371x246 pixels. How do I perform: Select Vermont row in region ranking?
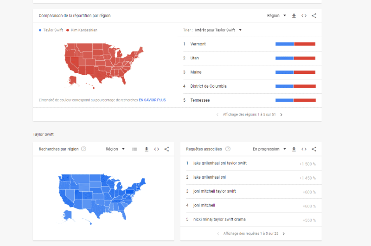(249, 44)
